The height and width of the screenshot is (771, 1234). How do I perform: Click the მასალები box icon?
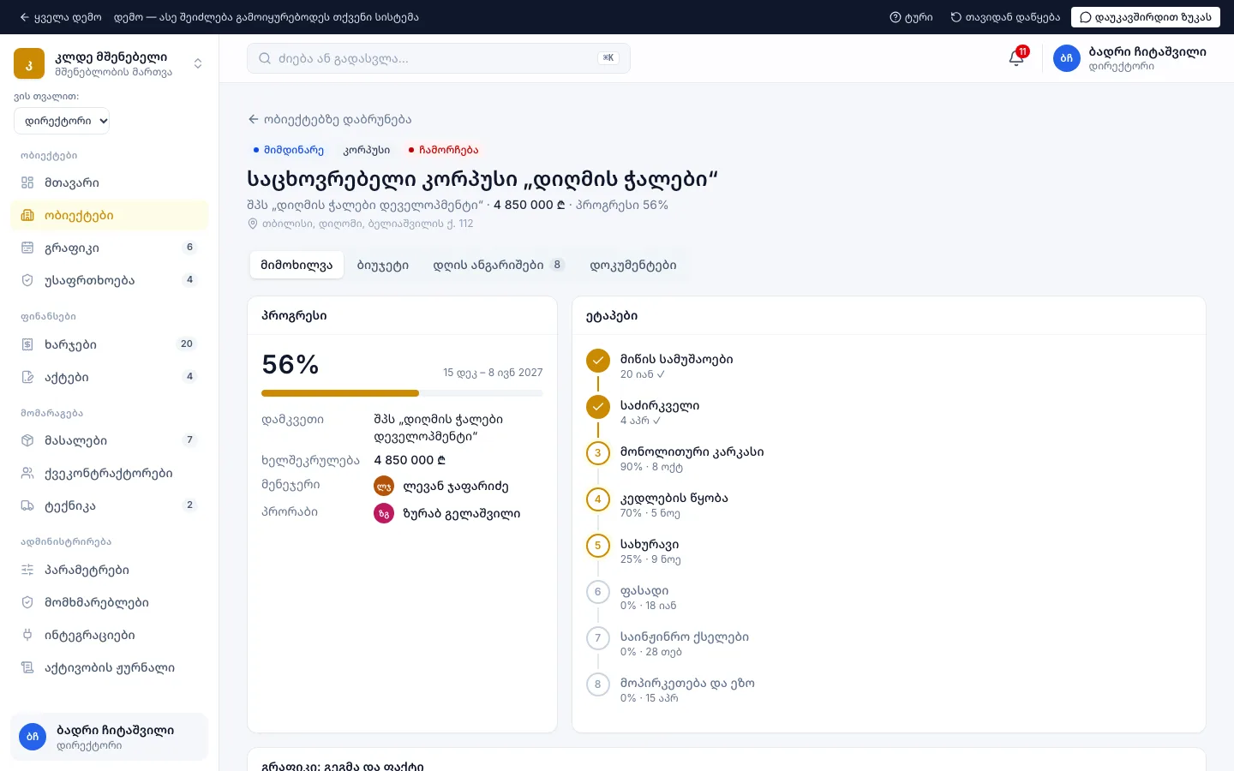27,440
